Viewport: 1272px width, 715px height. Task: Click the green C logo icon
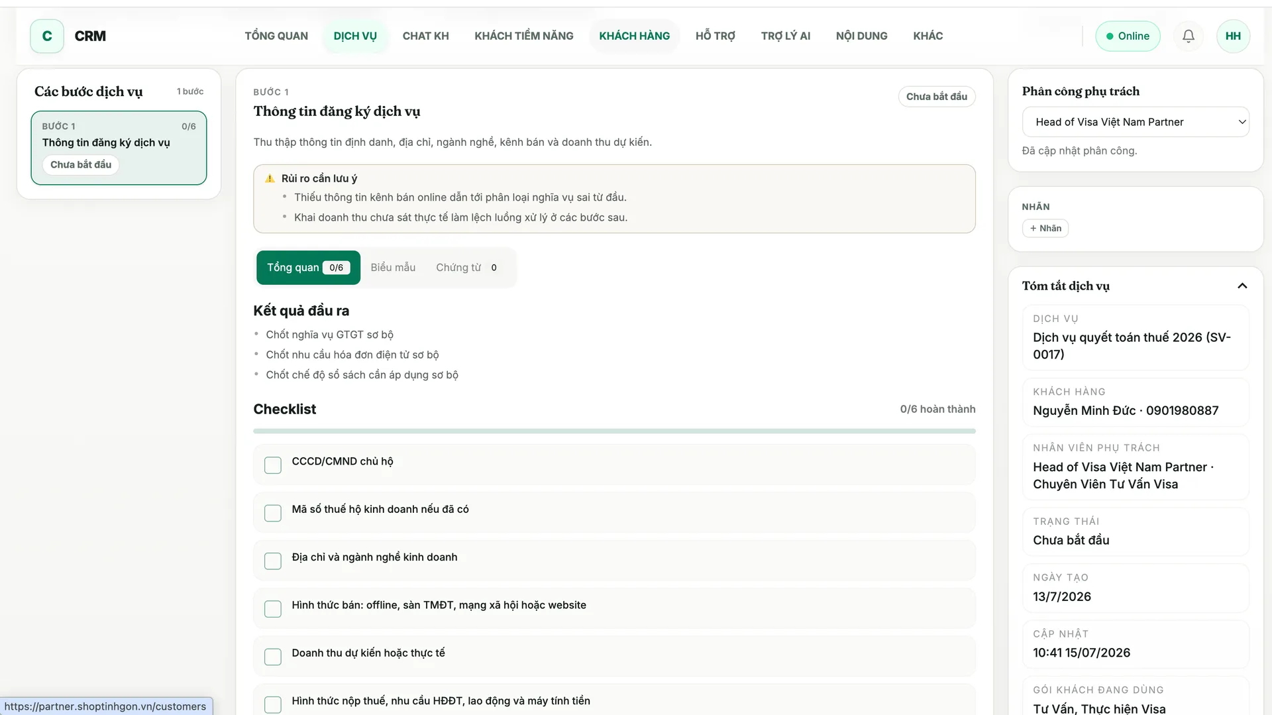click(47, 36)
